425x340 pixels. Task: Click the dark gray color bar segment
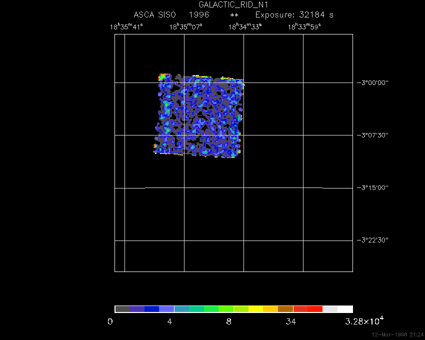tap(122, 309)
